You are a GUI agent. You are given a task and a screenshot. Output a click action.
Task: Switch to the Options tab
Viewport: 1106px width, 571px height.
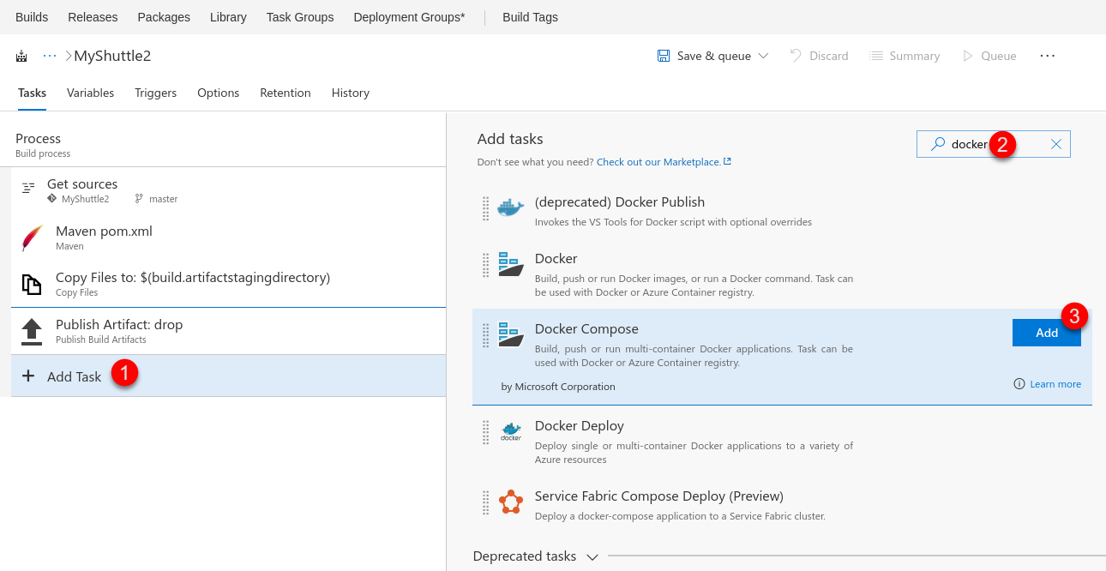(218, 93)
